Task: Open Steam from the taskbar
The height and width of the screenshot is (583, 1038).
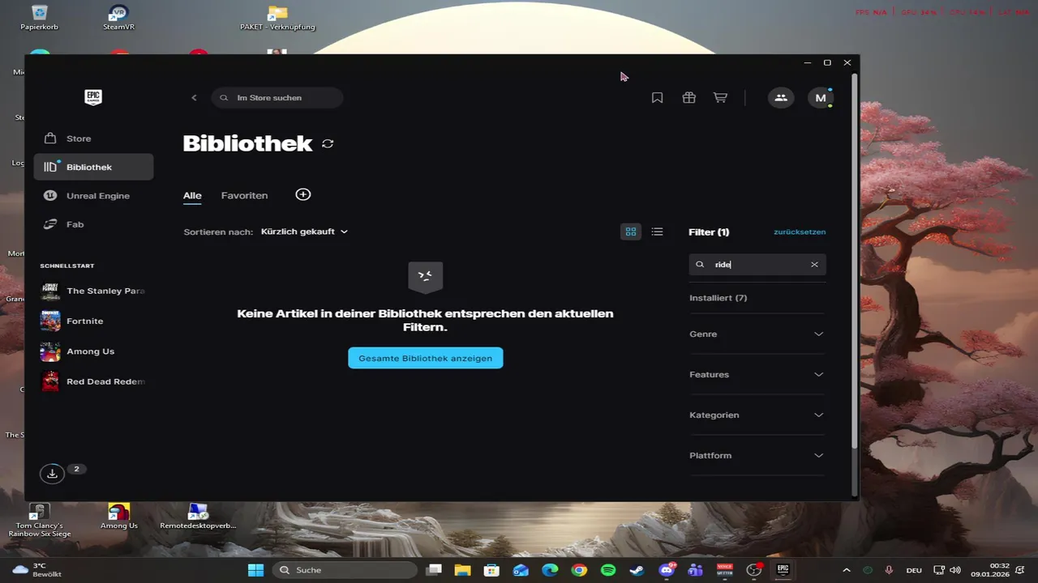Action: click(x=637, y=570)
